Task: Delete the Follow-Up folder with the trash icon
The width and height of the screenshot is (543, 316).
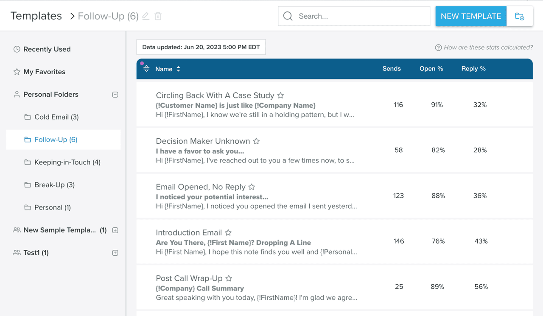Action: [157, 16]
